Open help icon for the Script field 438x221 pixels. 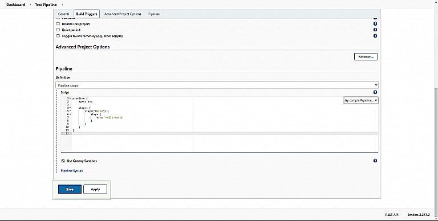(375, 92)
